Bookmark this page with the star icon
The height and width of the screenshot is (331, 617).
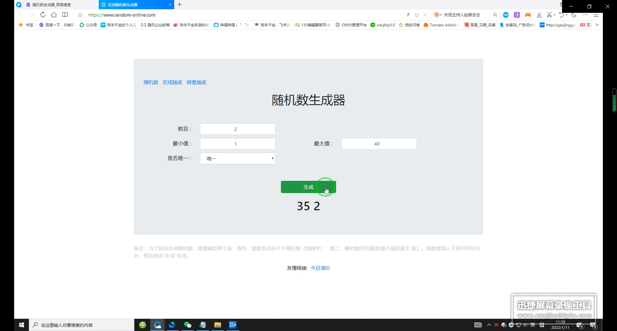80,15
